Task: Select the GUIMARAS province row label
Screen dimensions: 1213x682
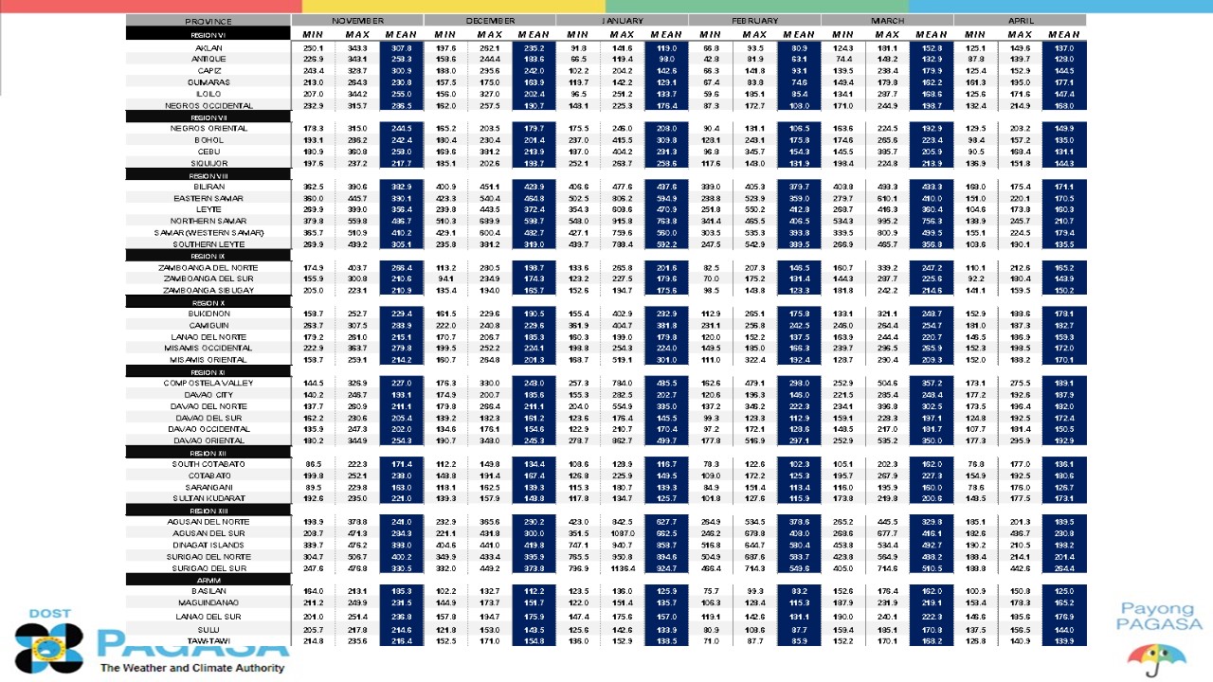Action: [208, 82]
